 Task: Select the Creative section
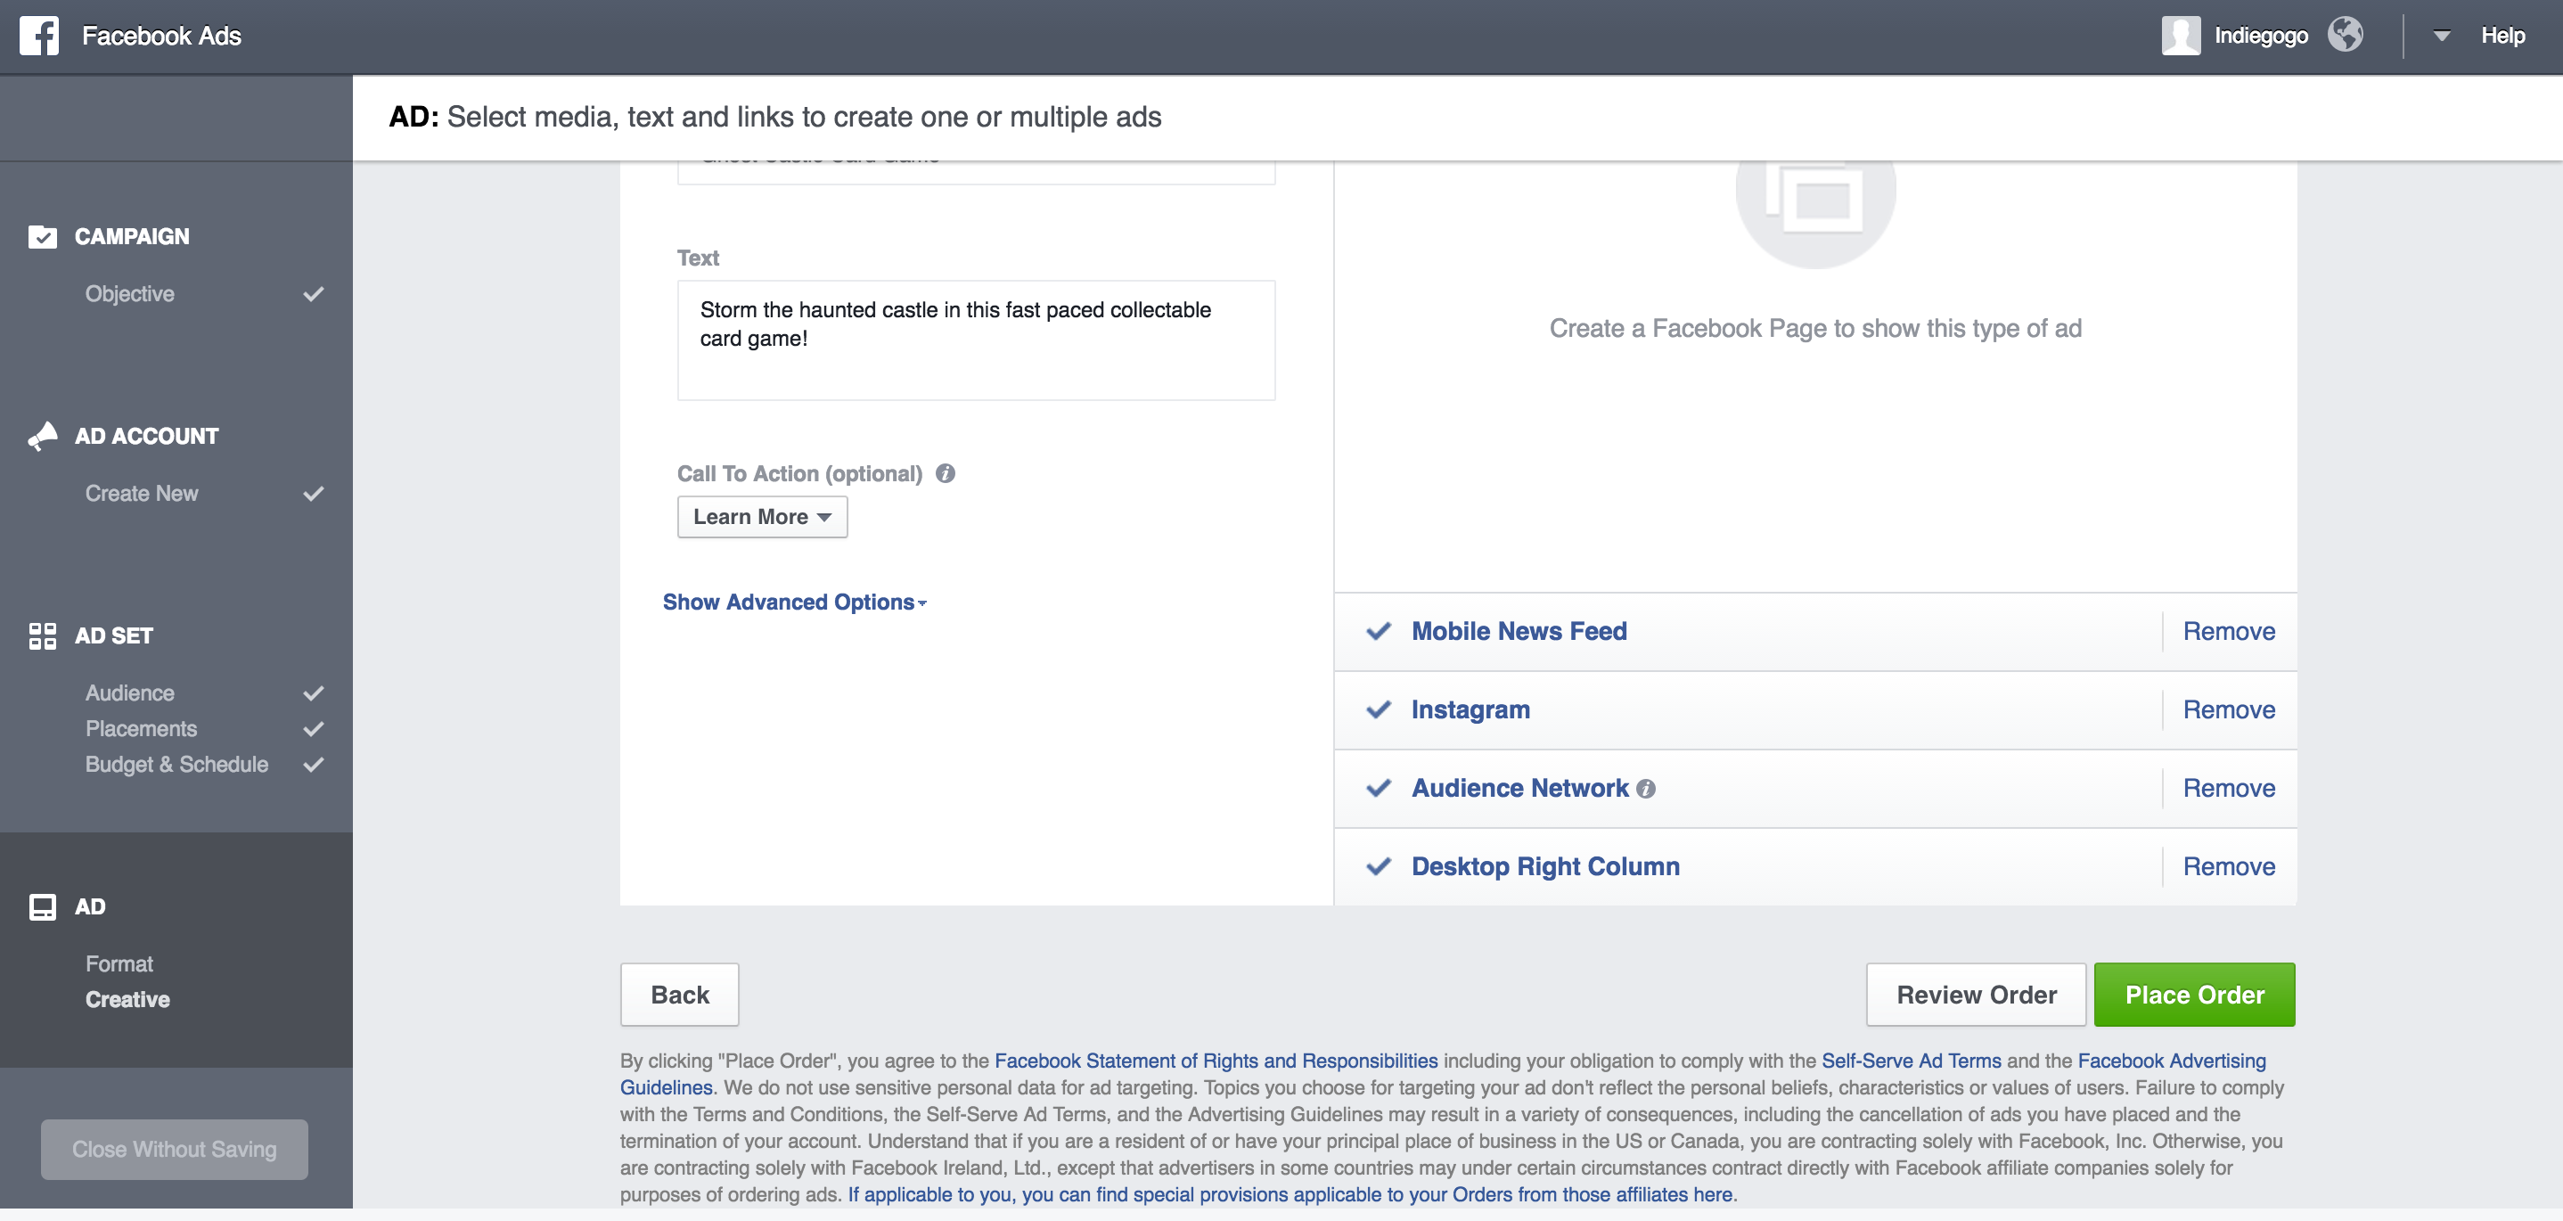click(127, 999)
